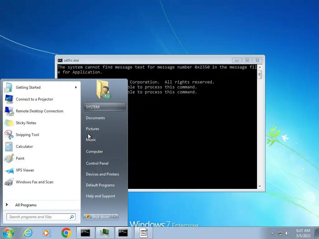Open Windows Fax and Scan

[42, 182]
